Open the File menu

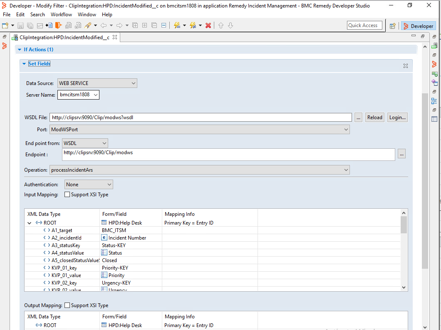[x=7, y=15]
